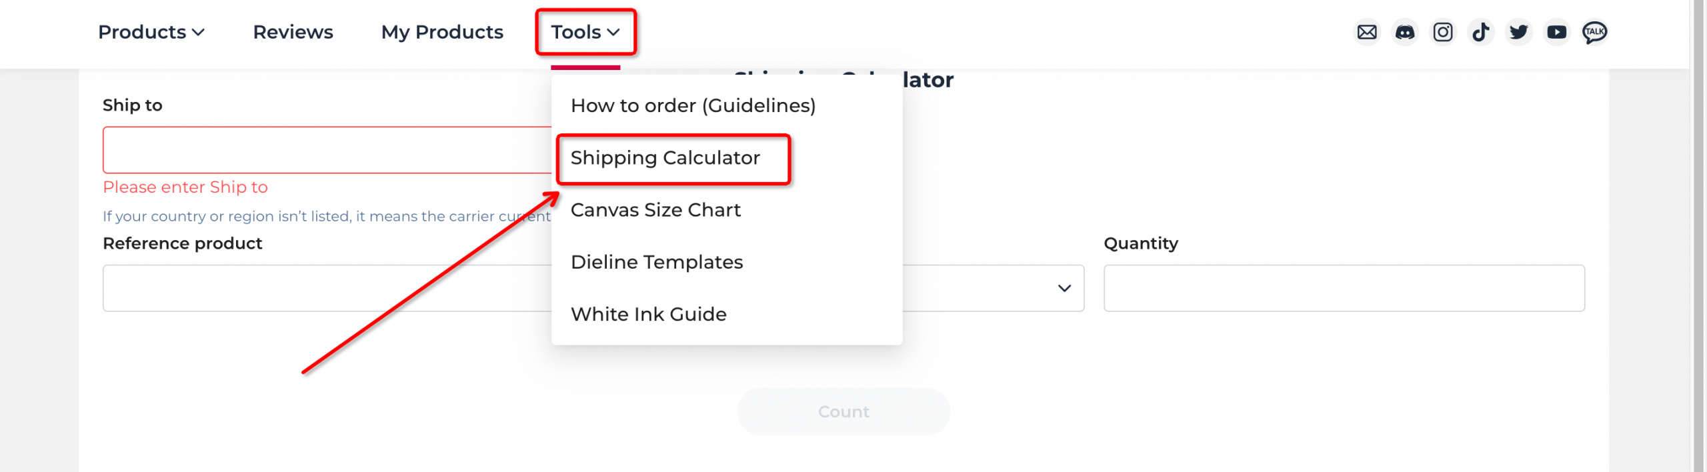Focus the Quantity input field

click(1344, 288)
